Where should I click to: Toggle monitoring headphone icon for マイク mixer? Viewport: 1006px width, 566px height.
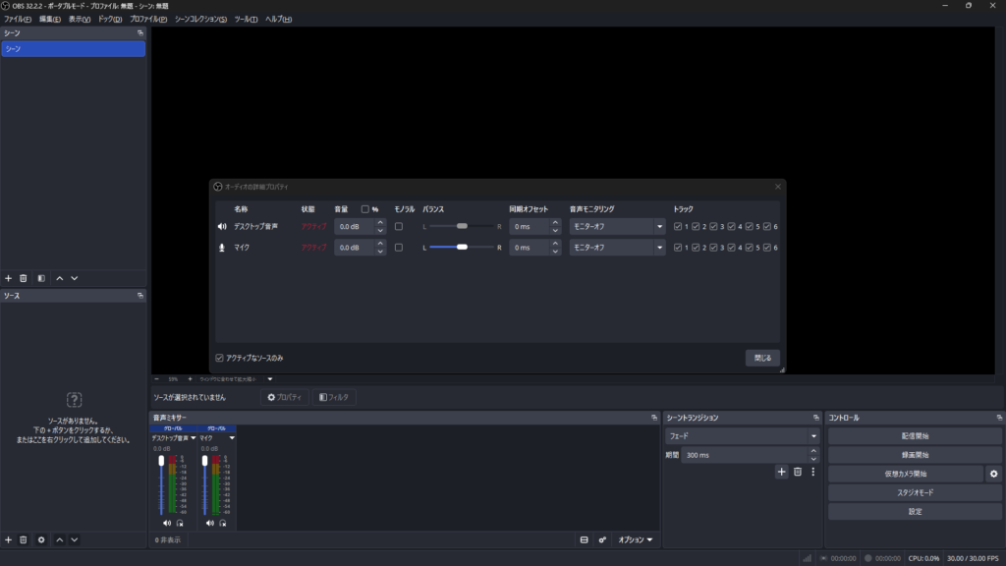pos(223,523)
